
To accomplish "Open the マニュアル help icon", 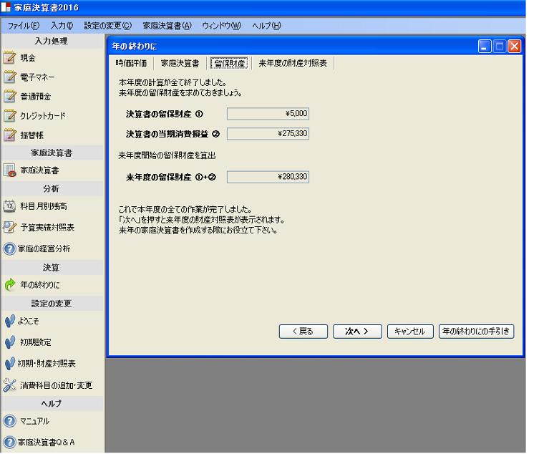I will [x=10, y=421].
